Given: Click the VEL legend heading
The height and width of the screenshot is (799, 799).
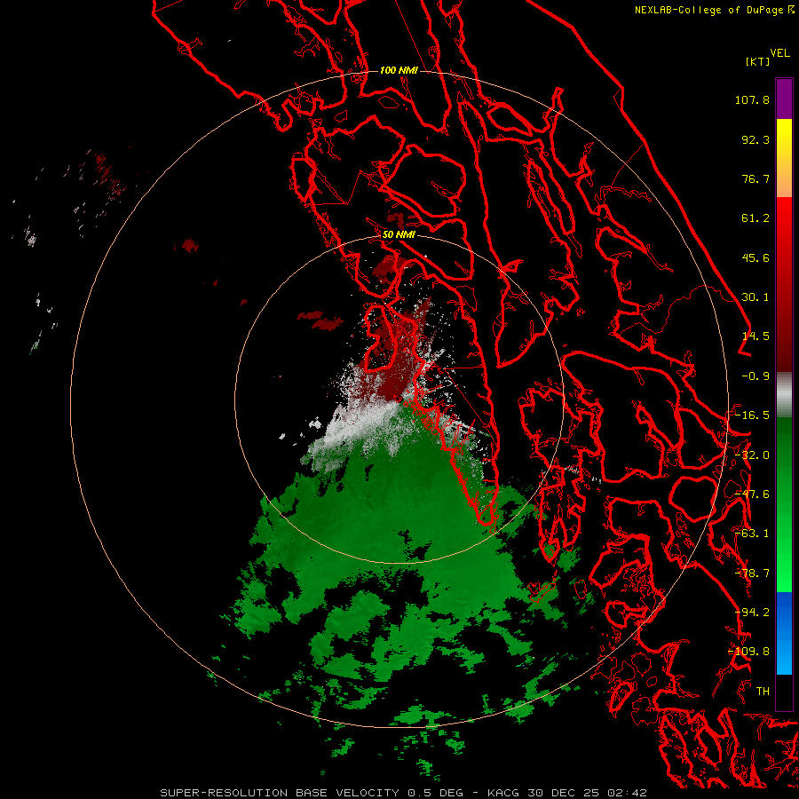Looking at the screenshot, I should [x=780, y=53].
